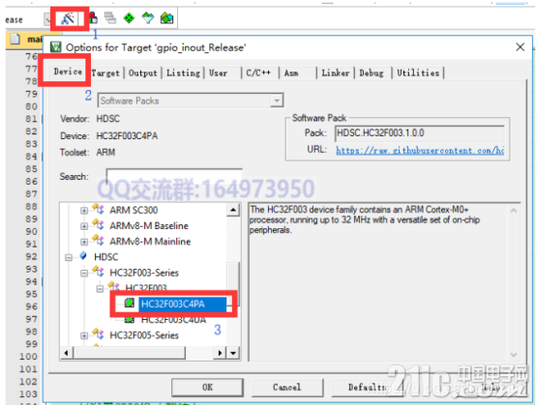536x406 pixels.
Task: Open the githubusercontent pack URL link
Action: (420, 150)
